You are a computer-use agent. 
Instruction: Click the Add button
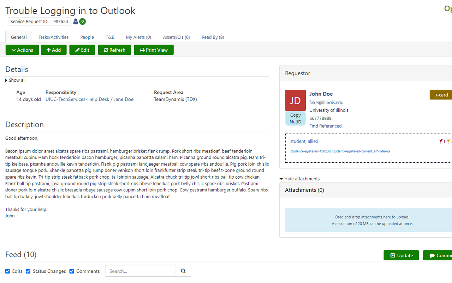[x=54, y=50]
